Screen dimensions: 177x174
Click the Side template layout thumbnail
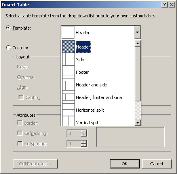click(x=69, y=59)
